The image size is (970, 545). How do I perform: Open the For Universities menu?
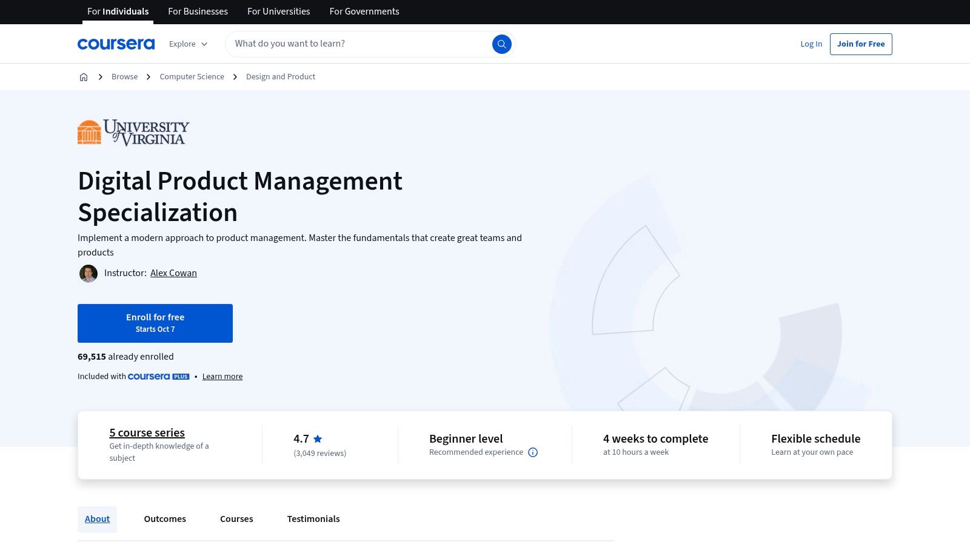278,11
